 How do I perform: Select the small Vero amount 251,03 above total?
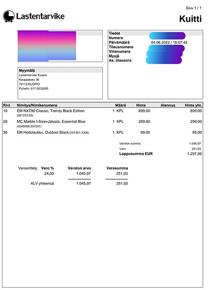click(x=196, y=149)
